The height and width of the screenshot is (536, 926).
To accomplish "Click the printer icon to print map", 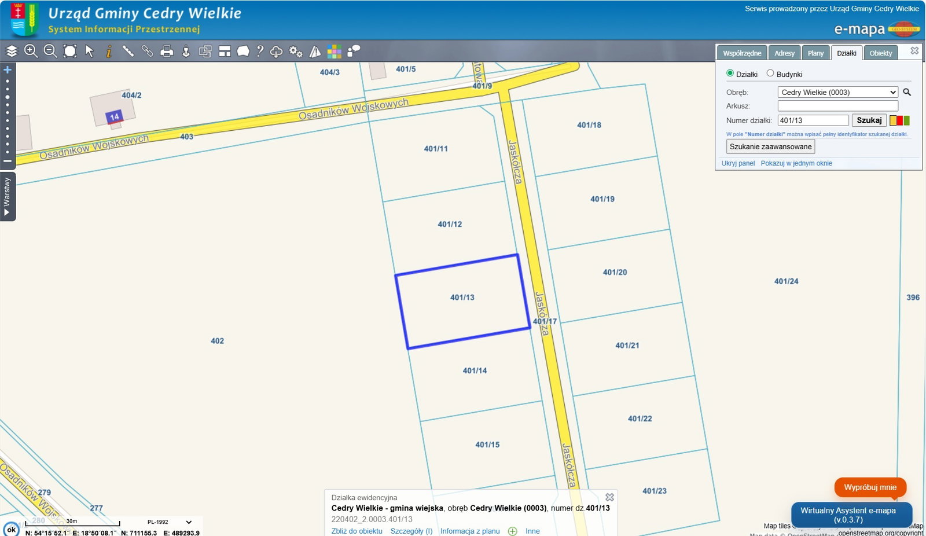I will point(167,52).
